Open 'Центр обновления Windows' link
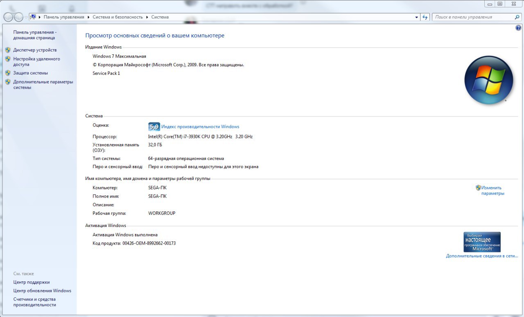The height and width of the screenshot is (317, 524). [x=42, y=291]
